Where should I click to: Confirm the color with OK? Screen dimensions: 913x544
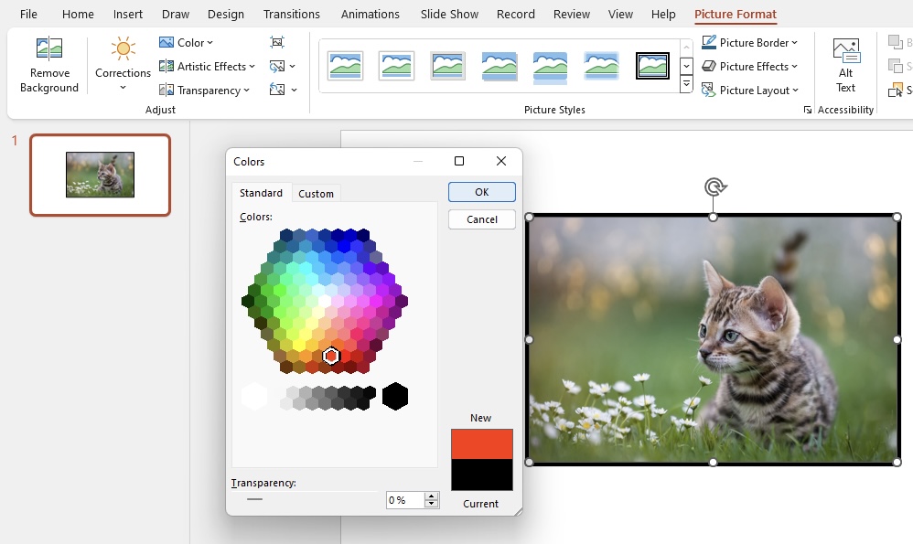click(481, 192)
